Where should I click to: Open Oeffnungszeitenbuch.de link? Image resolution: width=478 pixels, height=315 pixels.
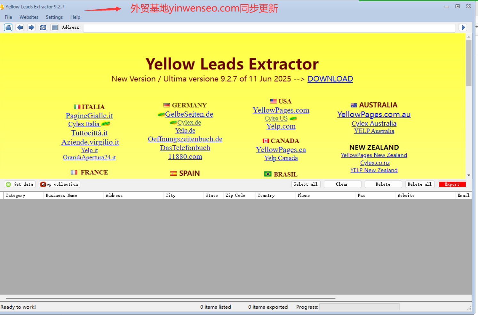tap(185, 139)
